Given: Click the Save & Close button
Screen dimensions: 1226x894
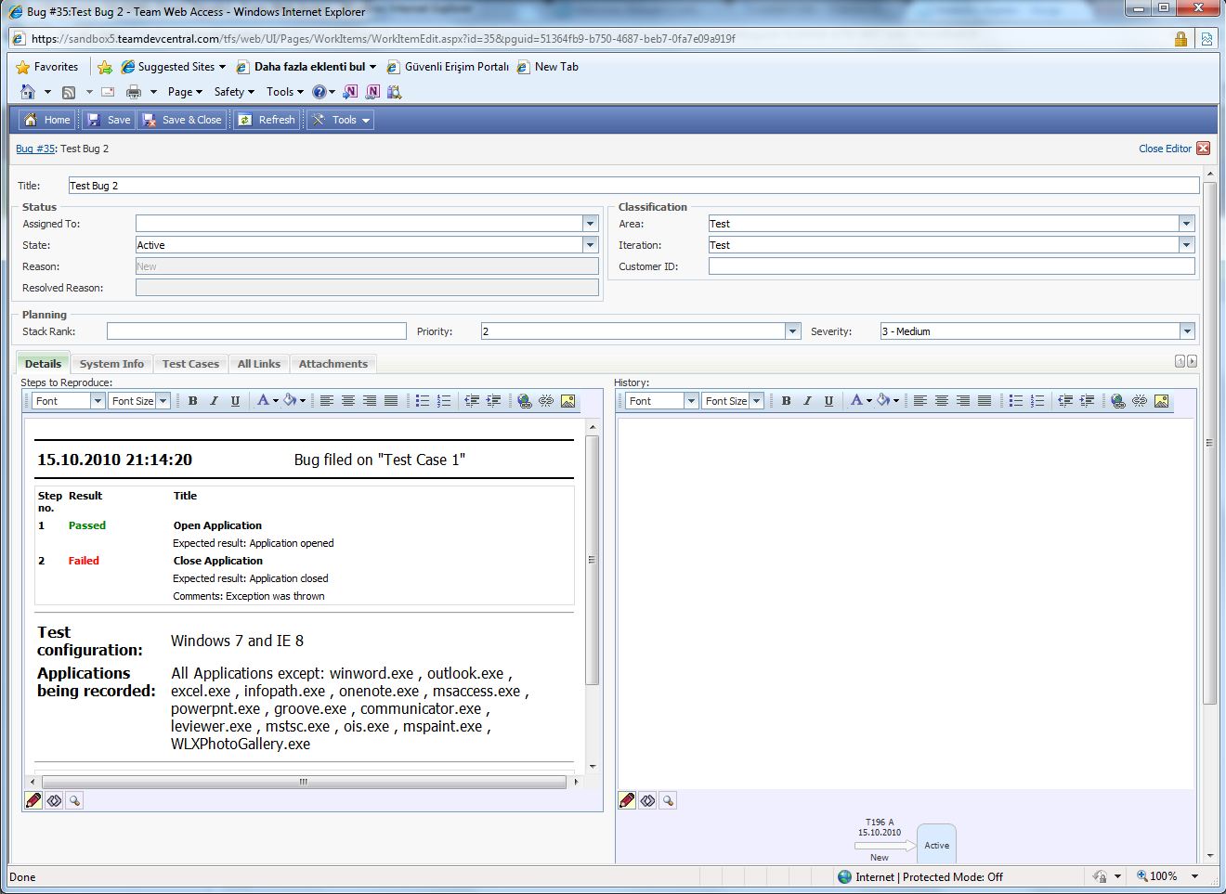Looking at the screenshot, I should (x=182, y=120).
